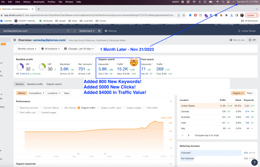
Task: Open the Local SEO bookmarks folder
Action: click(x=86, y=21)
